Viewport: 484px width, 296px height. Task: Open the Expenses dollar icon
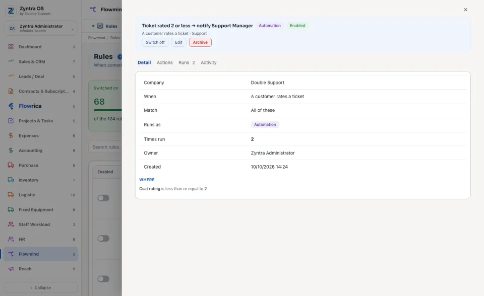tap(11, 135)
